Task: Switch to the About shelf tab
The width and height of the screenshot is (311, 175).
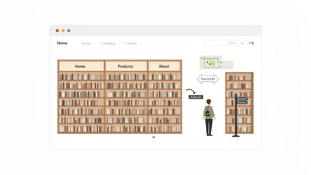Action: coord(164,66)
